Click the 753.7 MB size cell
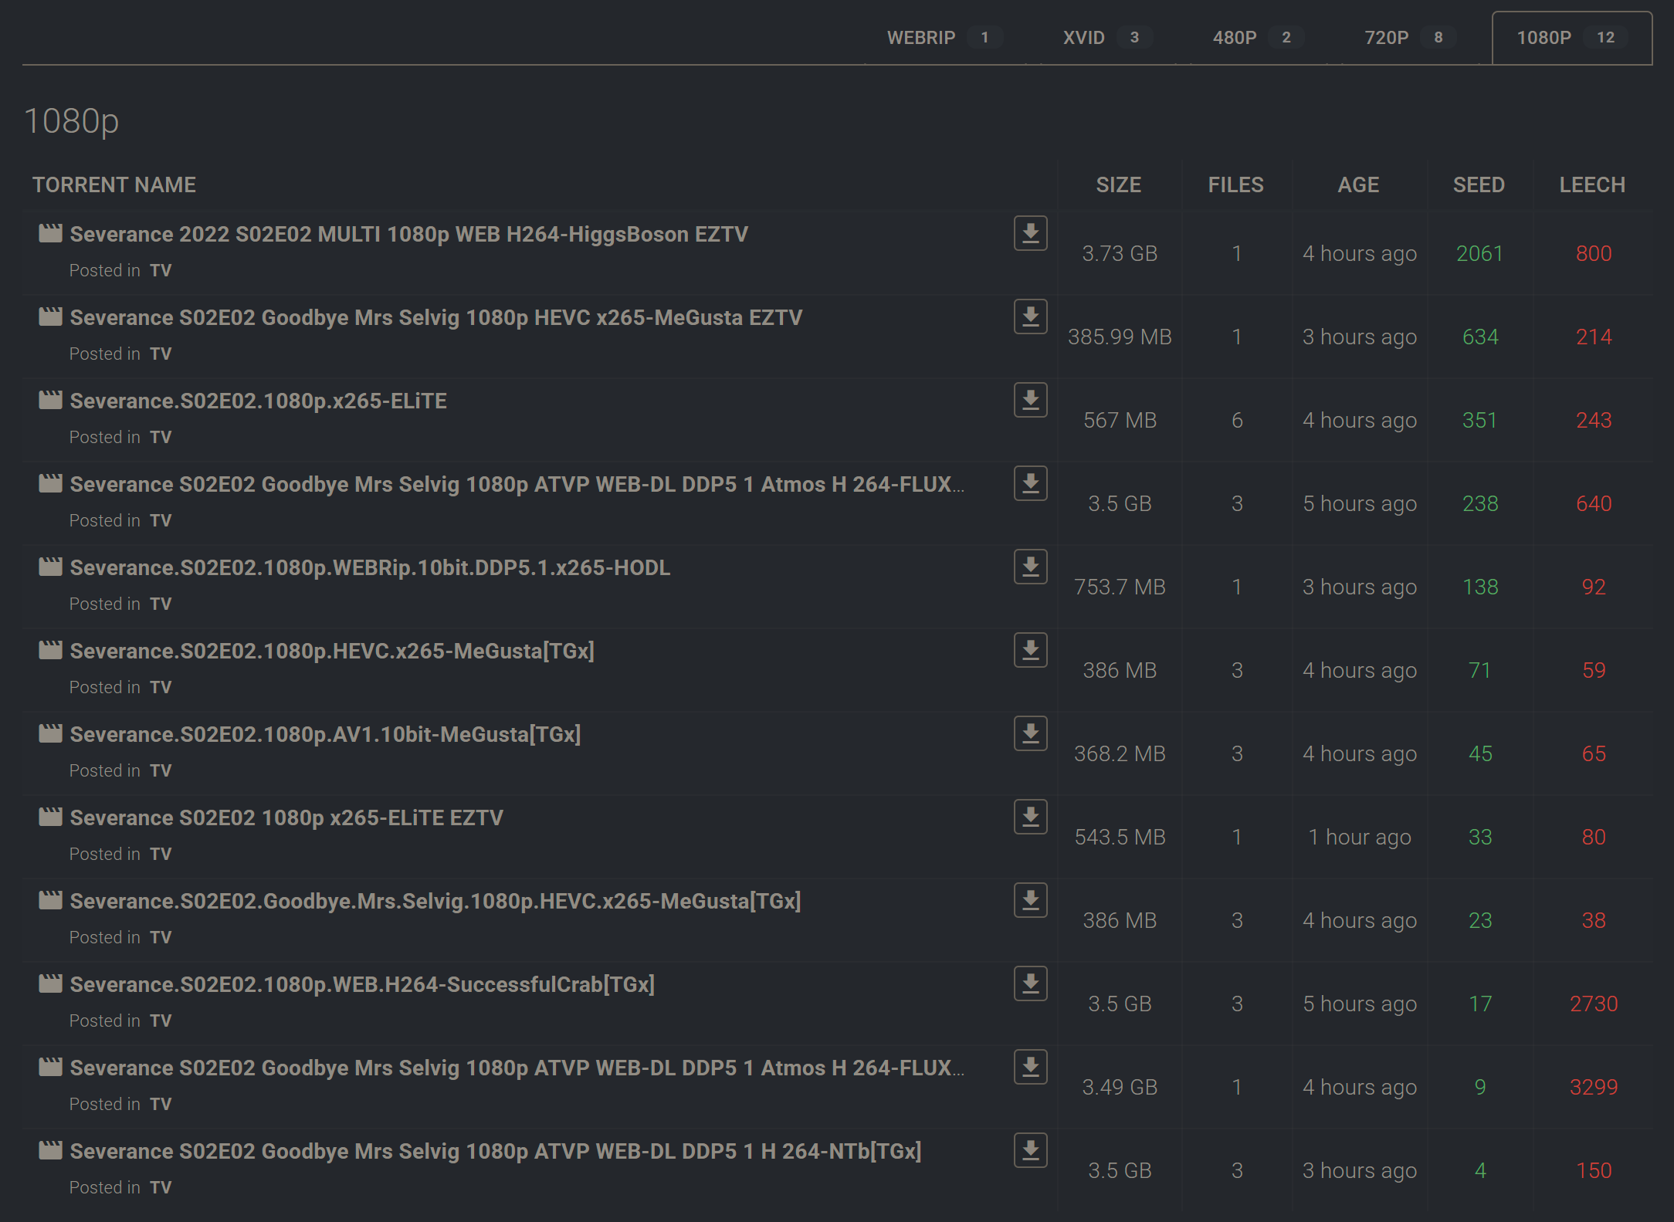This screenshot has height=1222, width=1674. [1120, 587]
